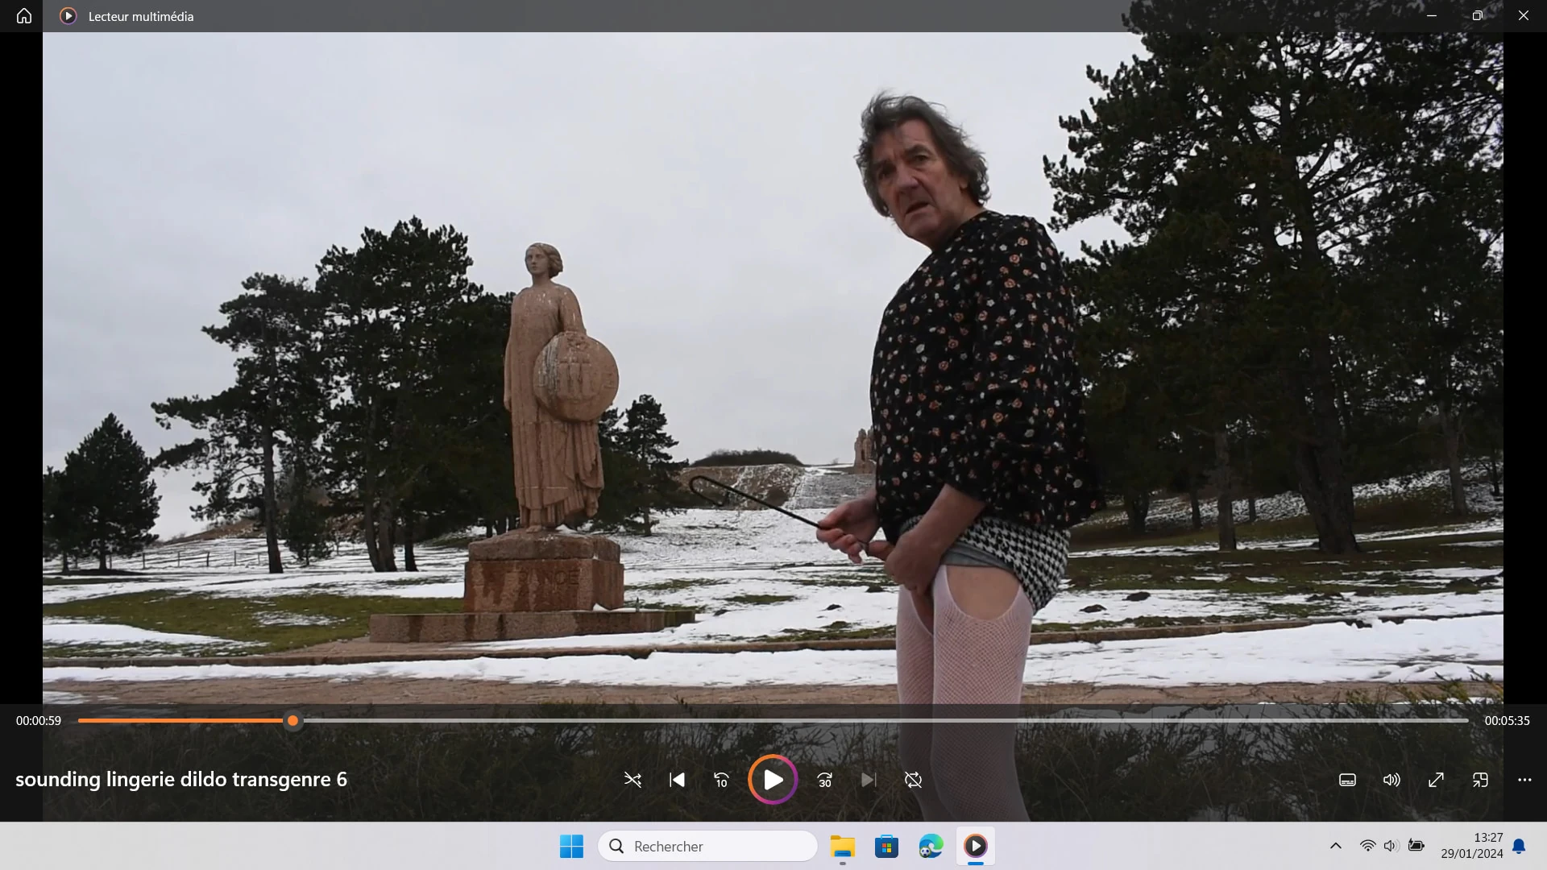The image size is (1547, 870).
Task: Open Microsoft Store from taskbar
Action: click(886, 846)
